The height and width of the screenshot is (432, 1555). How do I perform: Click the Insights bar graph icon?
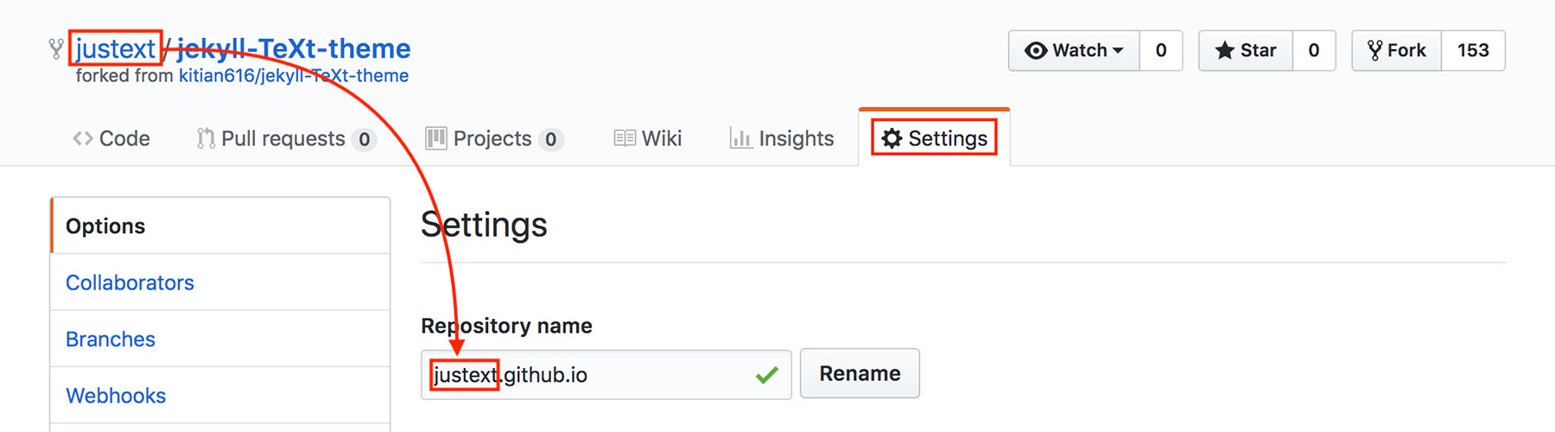pyautogui.click(x=740, y=138)
